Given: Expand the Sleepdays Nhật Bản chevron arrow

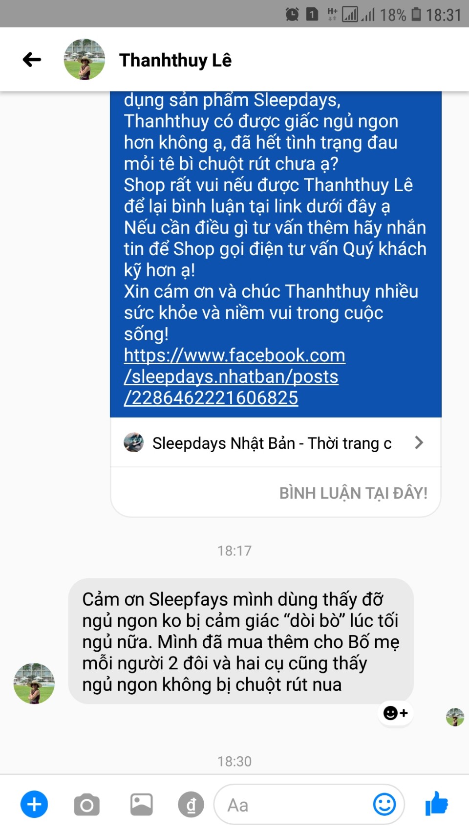Looking at the screenshot, I should [x=419, y=443].
